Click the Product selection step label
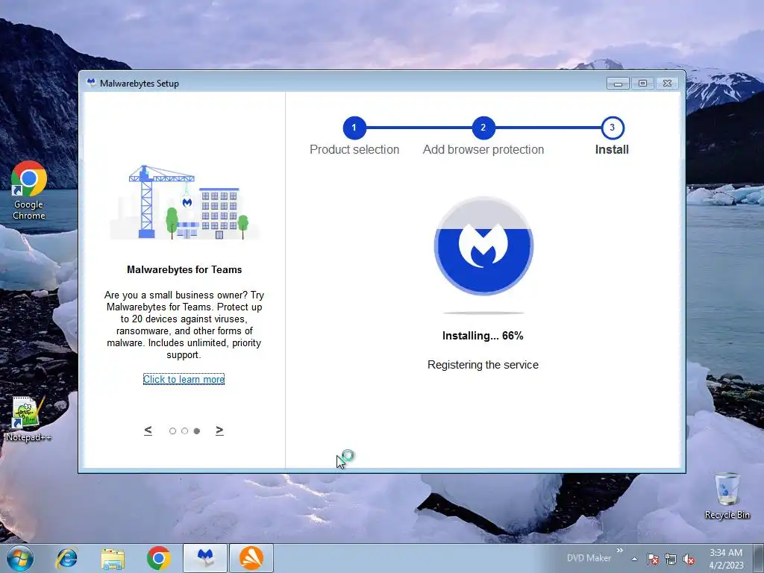 [354, 149]
